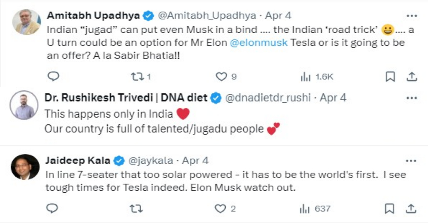Share Amitabh Upadhya's tweet
Image resolution: width=428 pixels, height=224 pixels.
pos(411,76)
